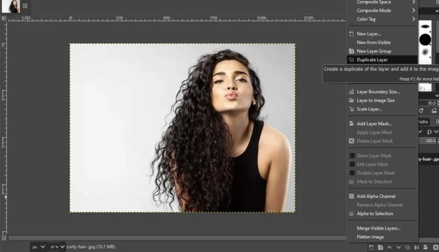Click the merge down icon in bottom bar
439x252 pixels.
[417, 247]
